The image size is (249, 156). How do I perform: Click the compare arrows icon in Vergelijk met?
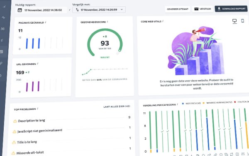click(x=77, y=10)
